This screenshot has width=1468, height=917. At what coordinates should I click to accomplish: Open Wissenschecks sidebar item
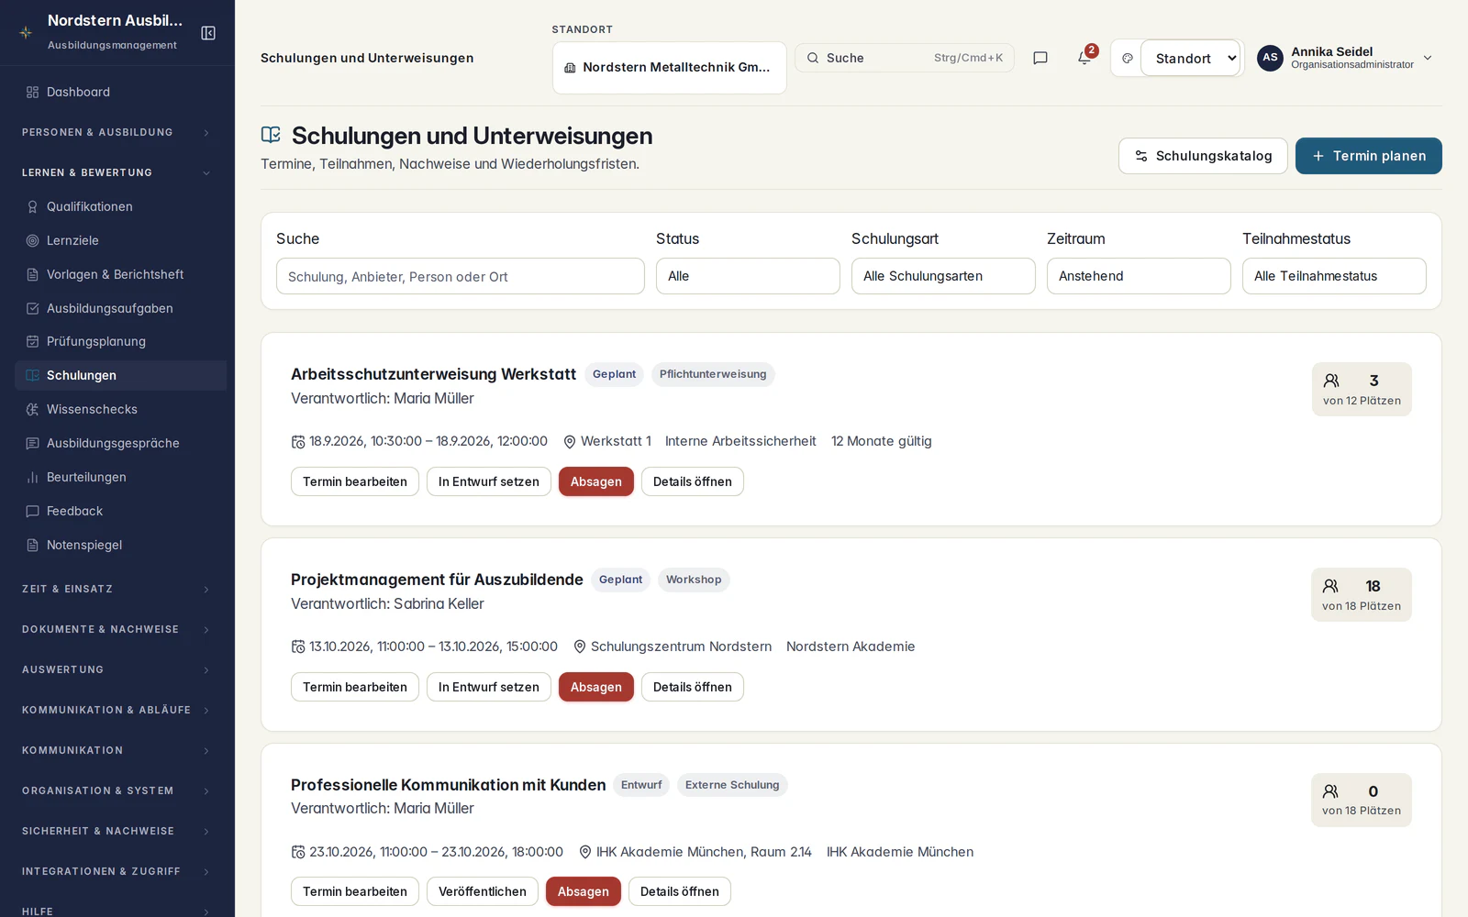pyautogui.click(x=121, y=409)
